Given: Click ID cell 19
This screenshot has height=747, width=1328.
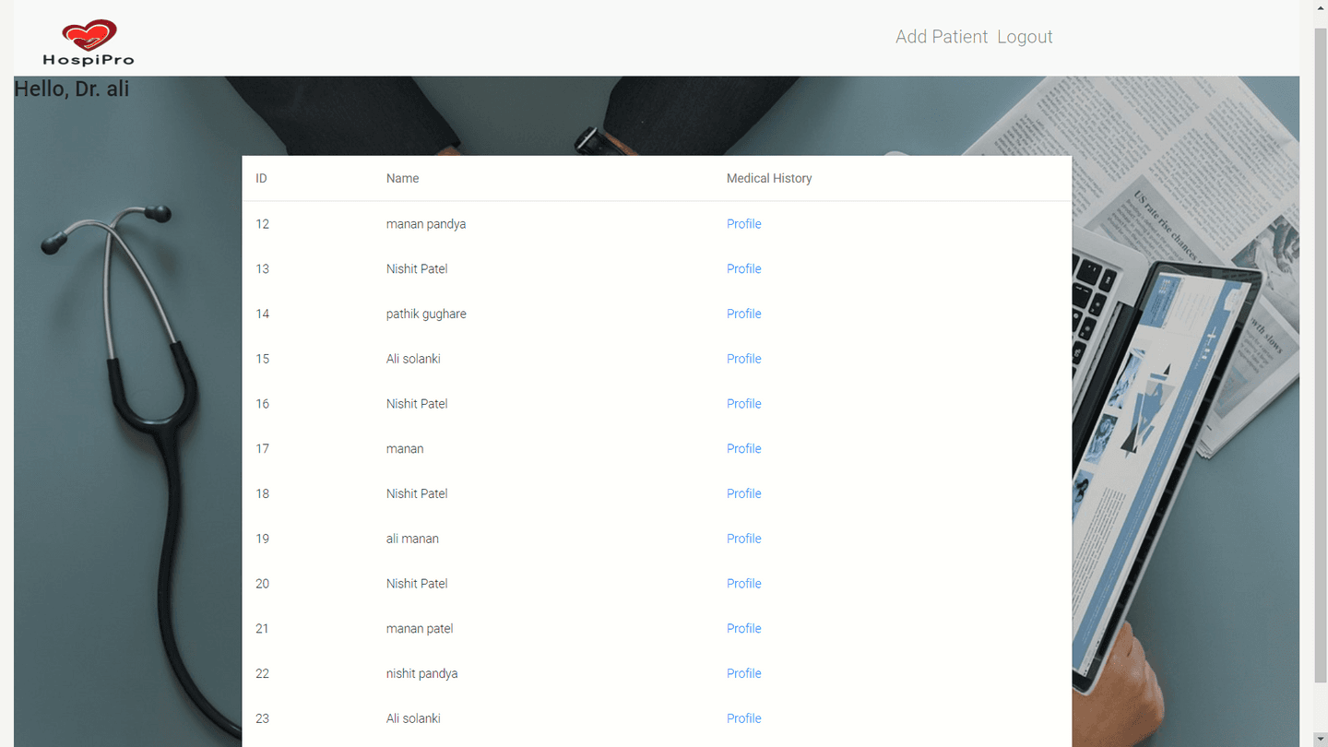Looking at the screenshot, I should [x=263, y=539].
